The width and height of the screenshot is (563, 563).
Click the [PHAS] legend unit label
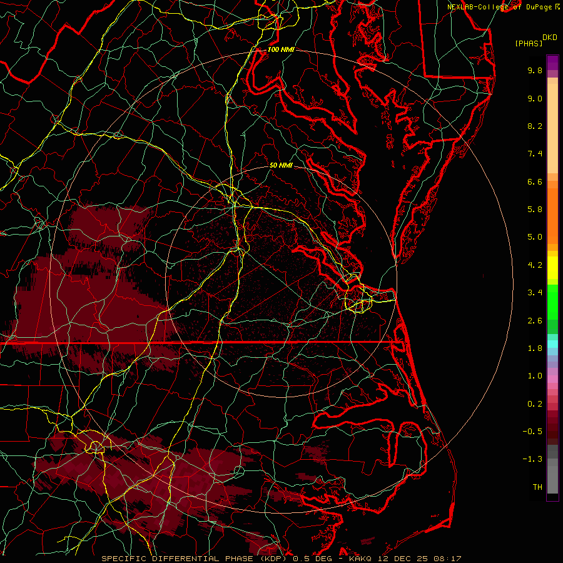[529, 43]
